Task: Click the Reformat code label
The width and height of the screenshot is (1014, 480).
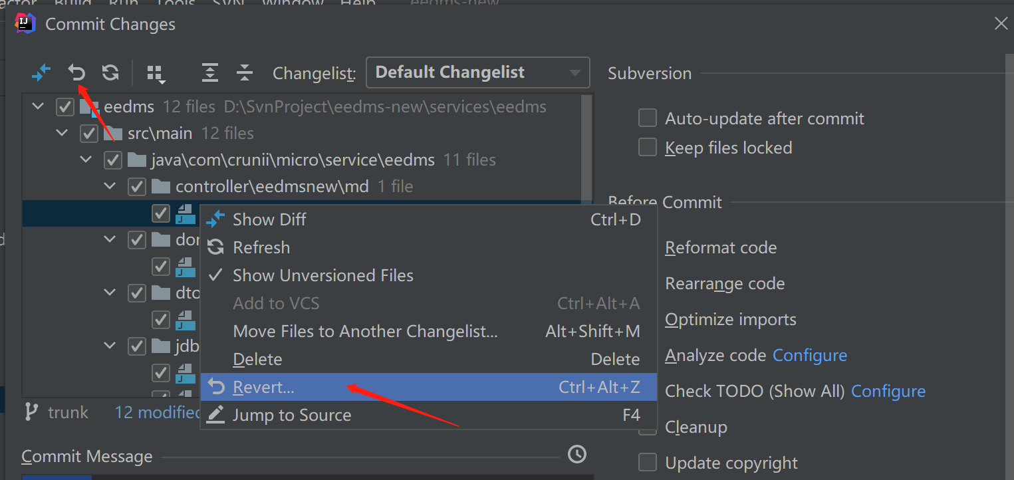Action: point(721,248)
